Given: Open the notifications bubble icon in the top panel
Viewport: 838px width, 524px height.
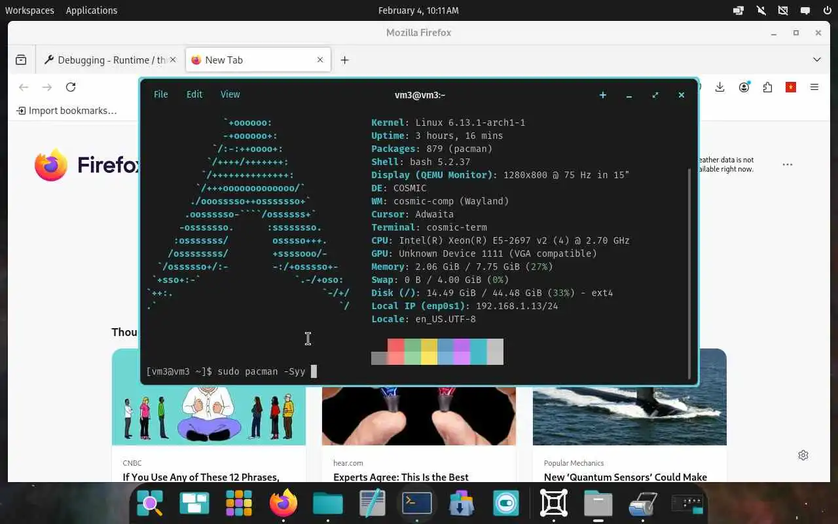Looking at the screenshot, I should click(x=805, y=10).
